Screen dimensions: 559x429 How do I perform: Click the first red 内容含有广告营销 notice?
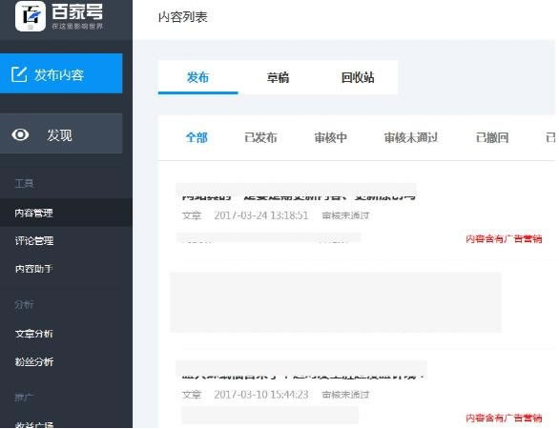504,238
